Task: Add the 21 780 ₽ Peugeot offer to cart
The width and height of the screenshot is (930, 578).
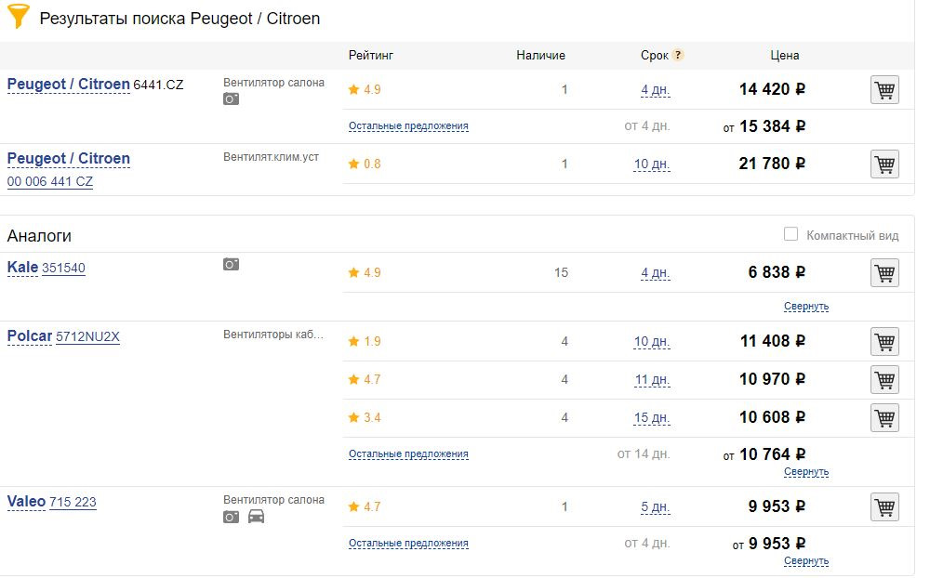Action: click(x=884, y=164)
